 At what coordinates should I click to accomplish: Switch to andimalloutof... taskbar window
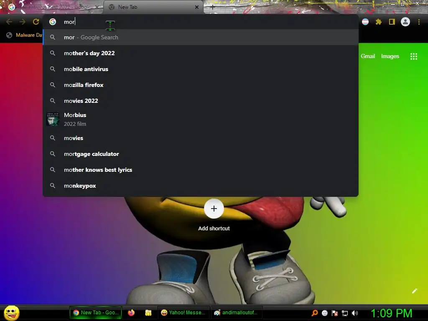tap(236, 313)
